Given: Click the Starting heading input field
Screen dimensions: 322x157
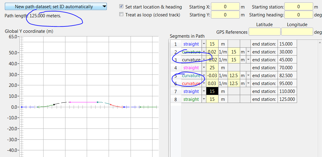Looking at the screenshot, I should (x=299, y=15).
